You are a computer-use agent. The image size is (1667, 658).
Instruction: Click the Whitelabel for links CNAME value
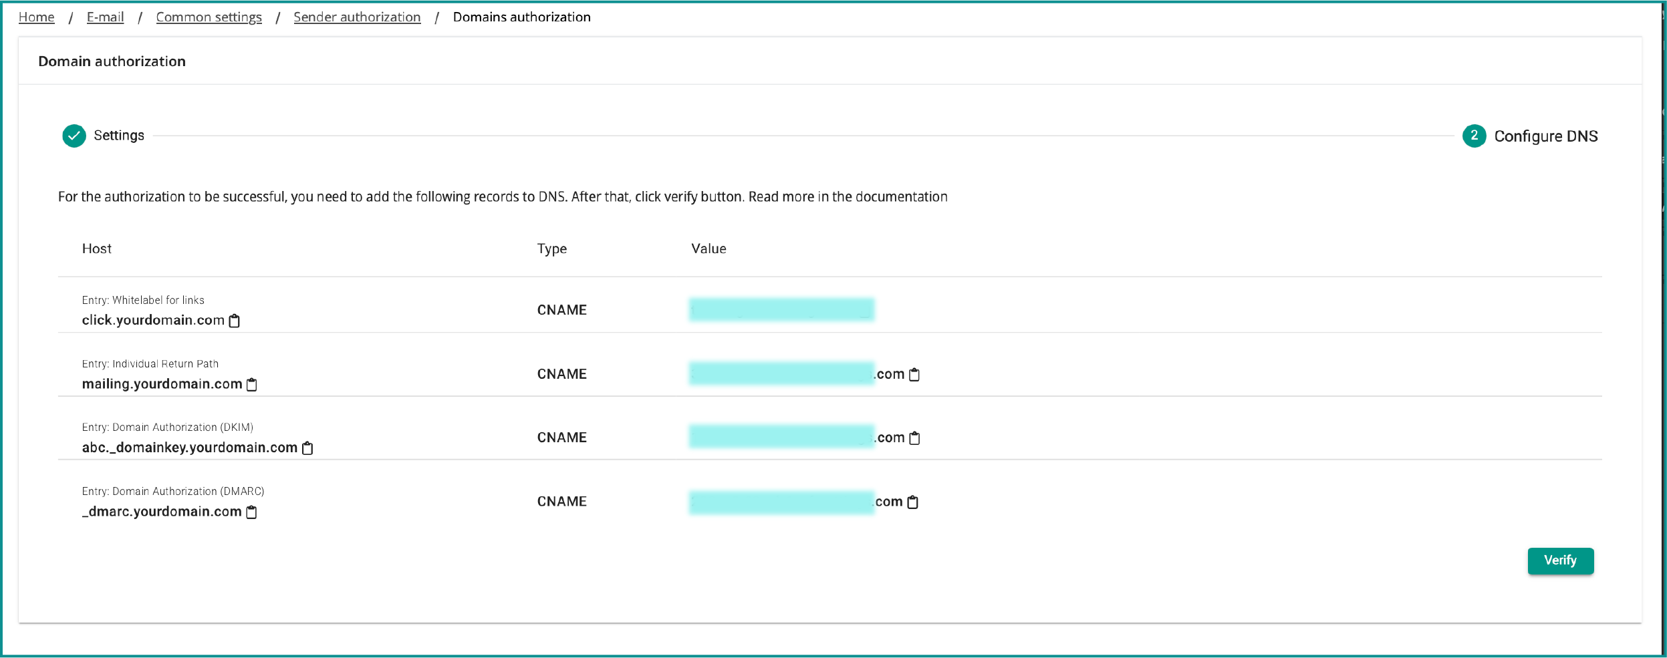tap(781, 310)
